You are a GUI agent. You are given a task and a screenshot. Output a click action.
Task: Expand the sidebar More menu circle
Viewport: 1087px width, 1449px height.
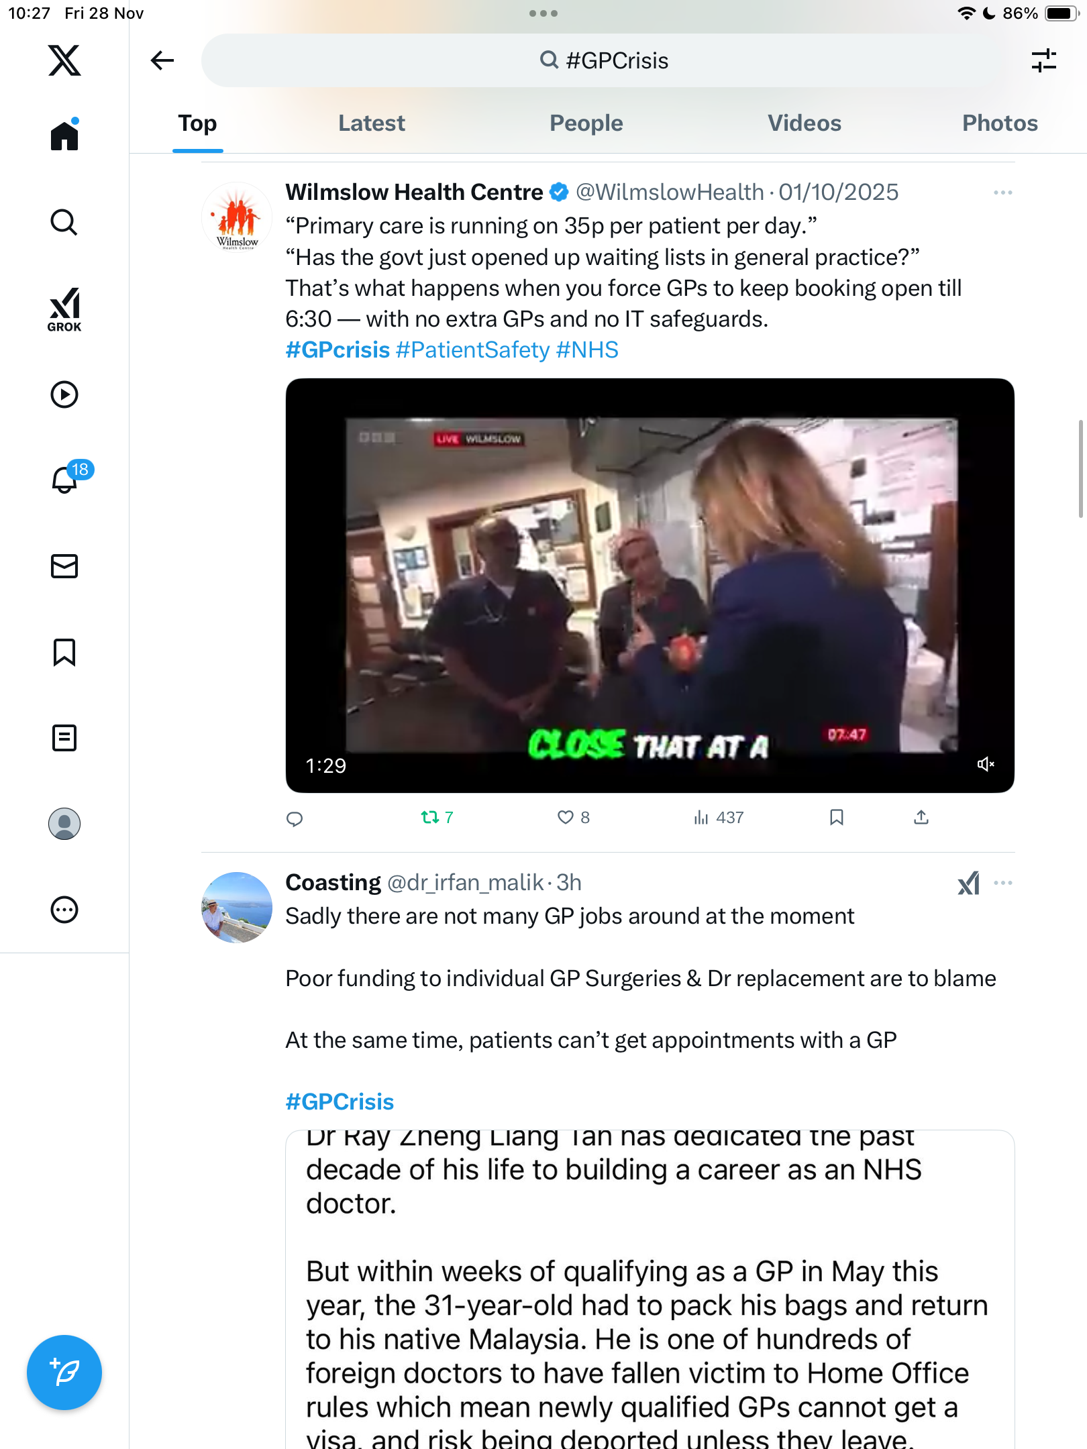(x=64, y=910)
